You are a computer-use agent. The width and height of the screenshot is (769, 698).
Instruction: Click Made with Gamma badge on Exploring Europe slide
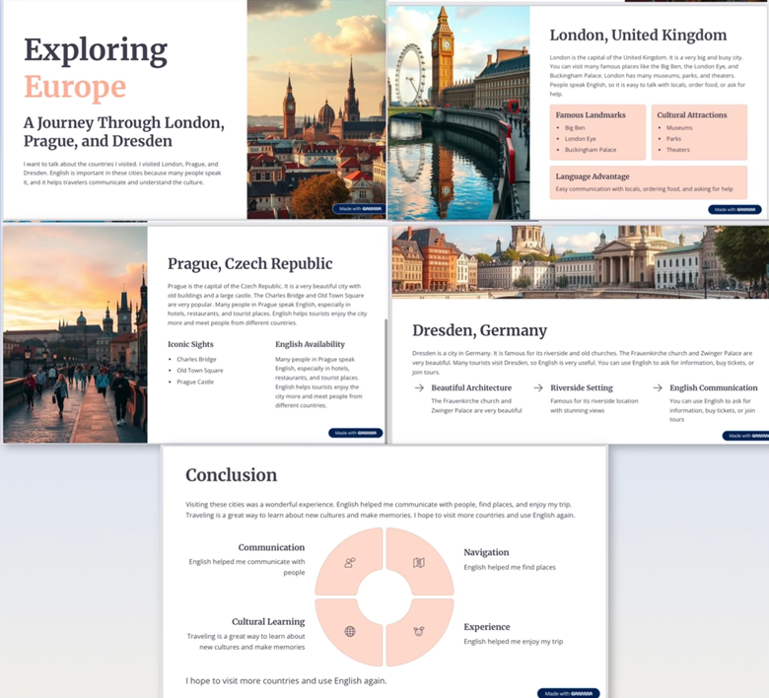[x=357, y=209]
